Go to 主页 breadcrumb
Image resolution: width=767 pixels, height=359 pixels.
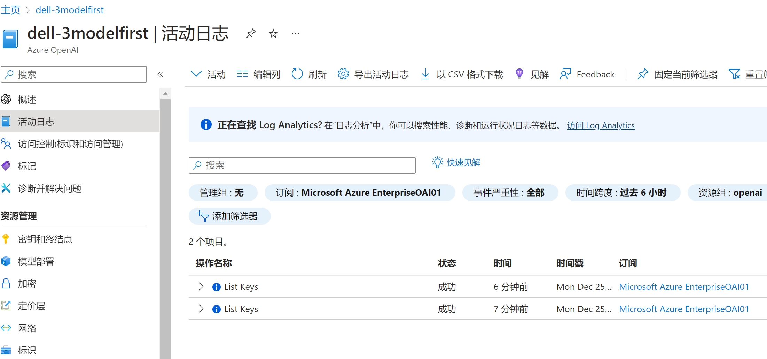(11, 10)
